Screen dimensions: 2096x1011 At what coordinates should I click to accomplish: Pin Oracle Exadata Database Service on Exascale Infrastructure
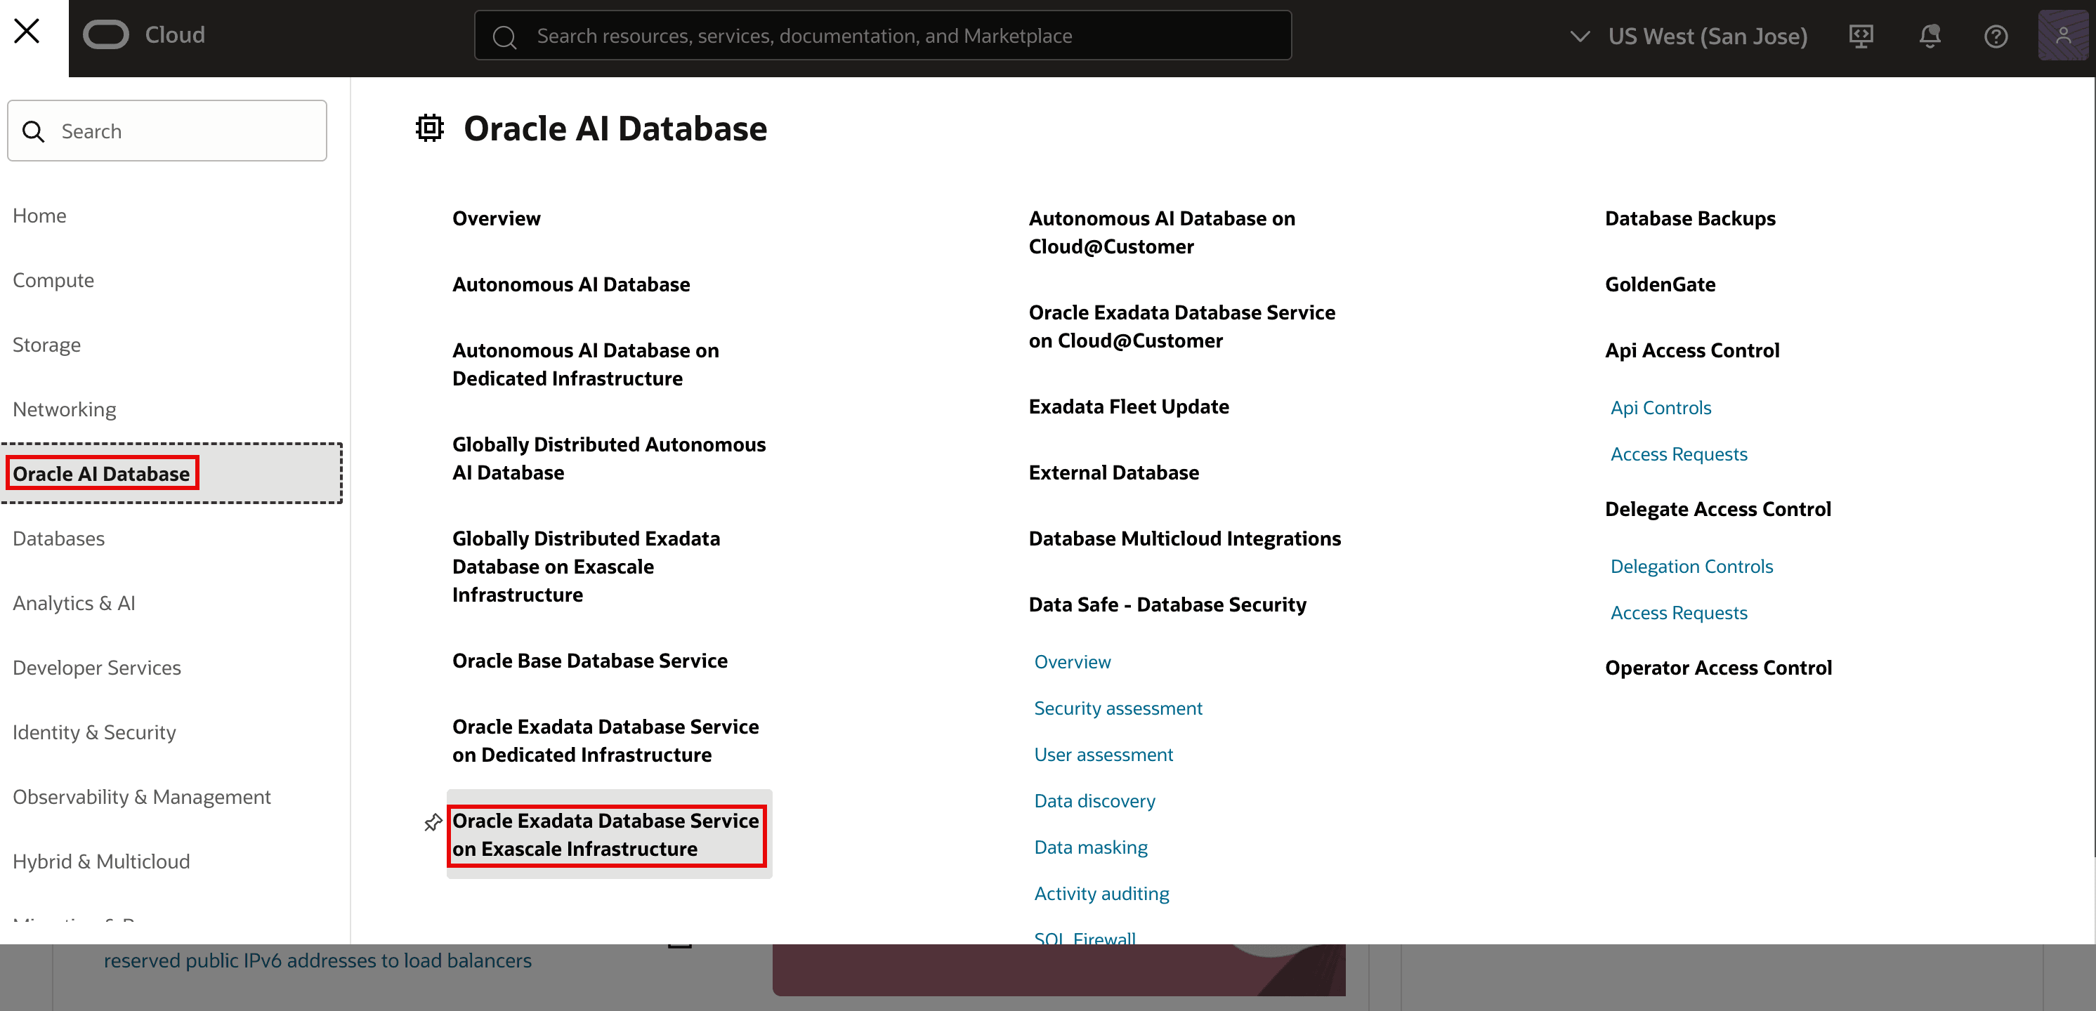click(x=433, y=823)
